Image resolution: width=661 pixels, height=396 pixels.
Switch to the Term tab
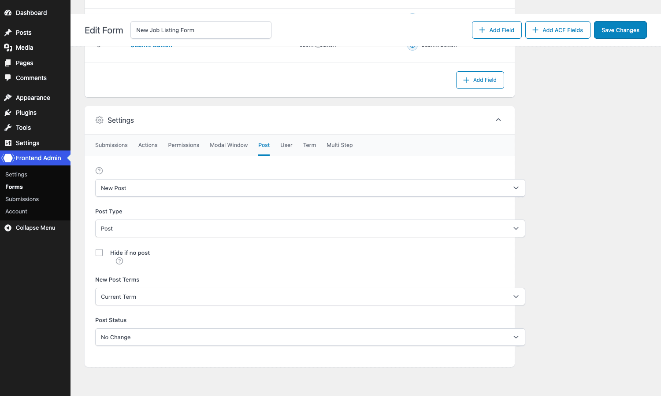pyautogui.click(x=309, y=145)
